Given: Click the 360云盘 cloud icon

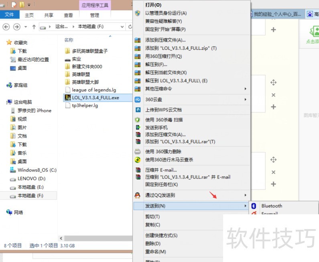Looking at the screenshot, I should pyautogui.click(x=138, y=100).
